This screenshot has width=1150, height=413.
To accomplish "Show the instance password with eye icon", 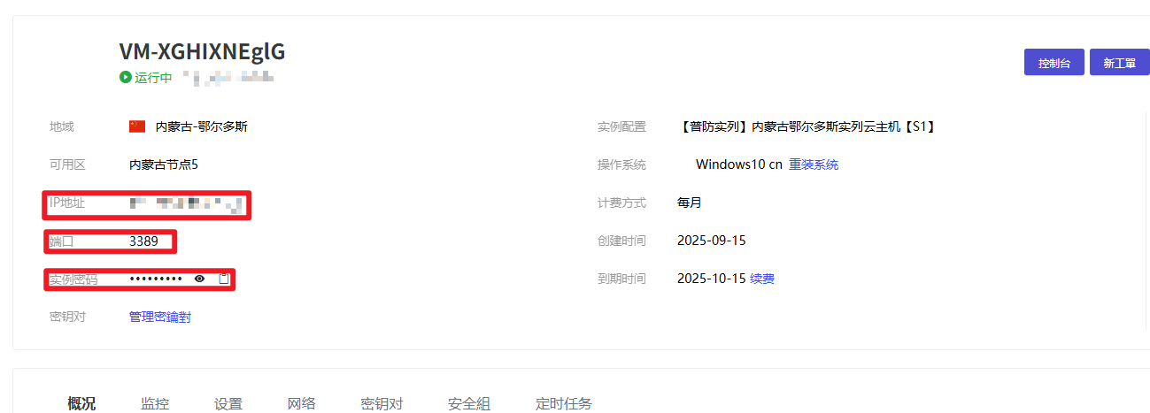I will (x=200, y=279).
